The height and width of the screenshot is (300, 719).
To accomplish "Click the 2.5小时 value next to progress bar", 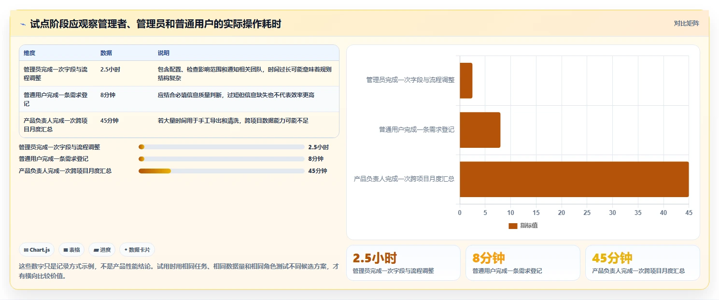I will [x=318, y=147].
